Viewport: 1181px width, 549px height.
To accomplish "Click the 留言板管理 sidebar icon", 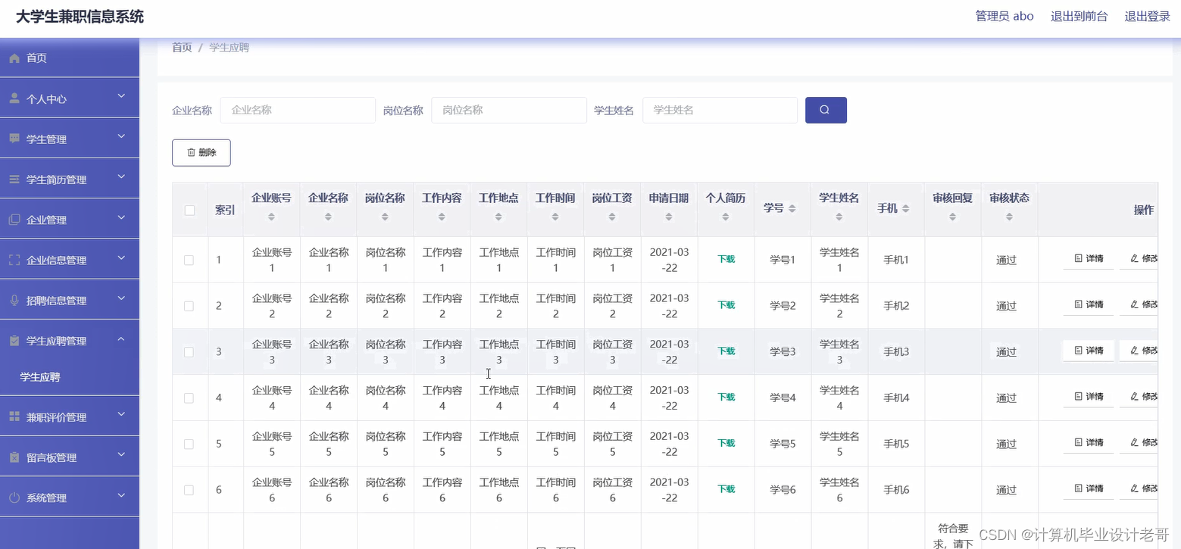I will pos(14,457).
